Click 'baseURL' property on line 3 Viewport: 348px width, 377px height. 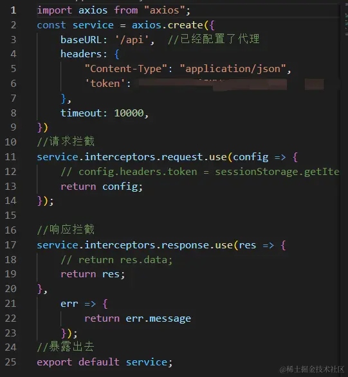pyautogui.click(x=81, y=40)
